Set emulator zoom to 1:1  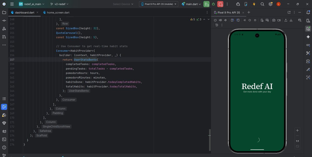pyautogui.click(x=297, y=141)
